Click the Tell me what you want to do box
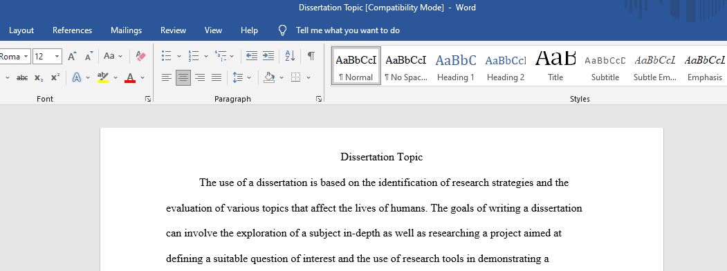 tap(348, 30)
